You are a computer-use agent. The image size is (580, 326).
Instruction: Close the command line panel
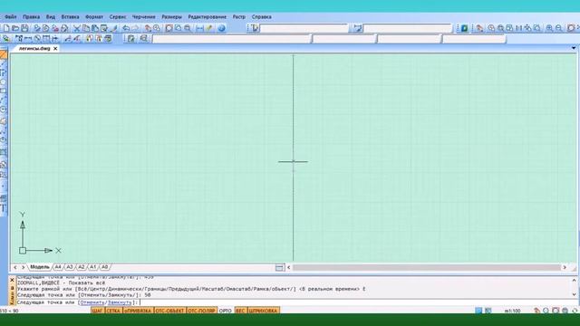pyautogui.click(x=12, y=280)
